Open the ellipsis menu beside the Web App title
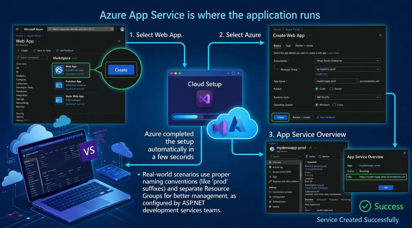The width and height of the screenshot is (412, 228). pos(39,41)
